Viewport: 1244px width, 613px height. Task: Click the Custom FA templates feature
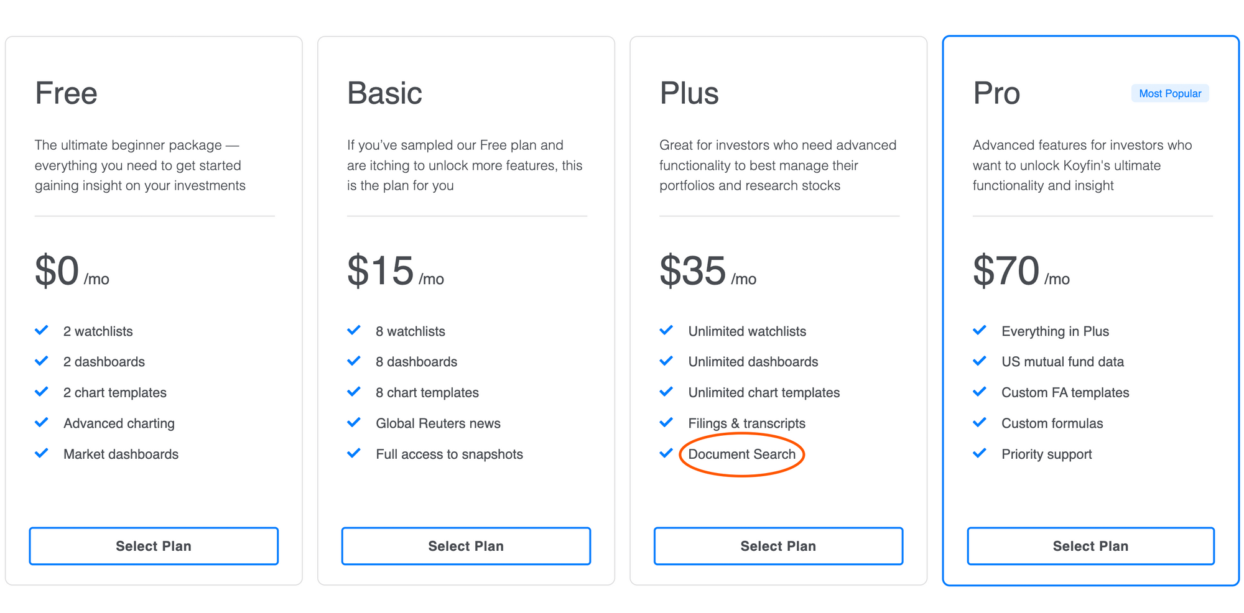click(1065, 393)
